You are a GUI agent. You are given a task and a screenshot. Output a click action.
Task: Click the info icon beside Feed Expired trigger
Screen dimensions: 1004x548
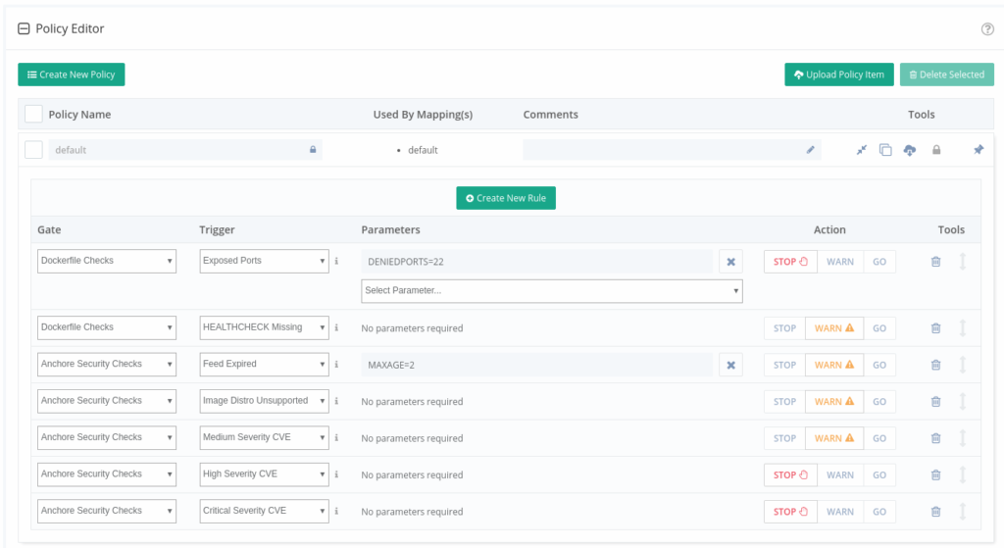[x=336, y=365]
